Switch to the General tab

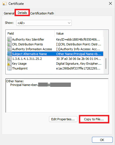click(x=9, y=13)
